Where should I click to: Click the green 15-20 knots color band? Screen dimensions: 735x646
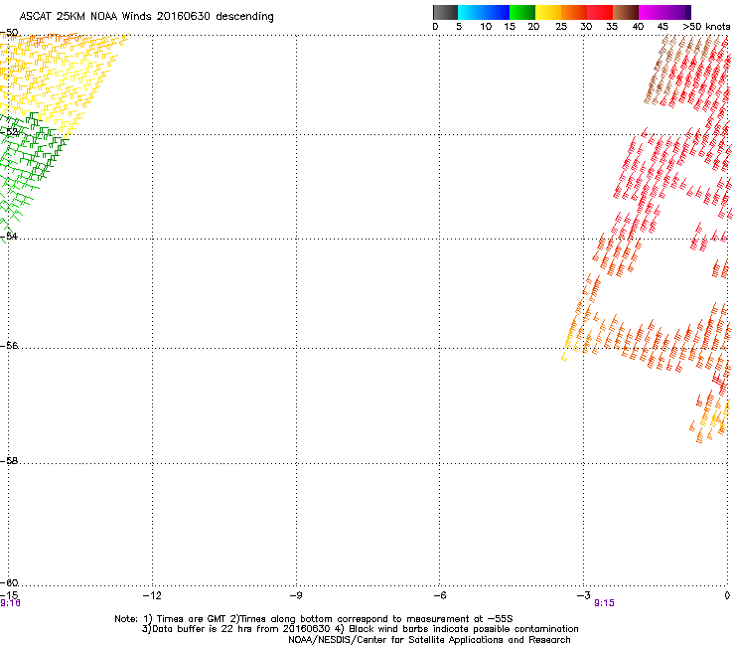pyautogui.click(x=522, y=12)
